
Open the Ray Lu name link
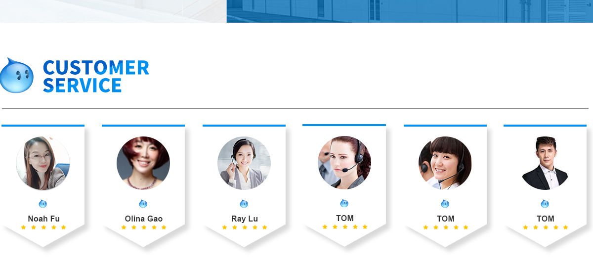(x=245, y=219)
